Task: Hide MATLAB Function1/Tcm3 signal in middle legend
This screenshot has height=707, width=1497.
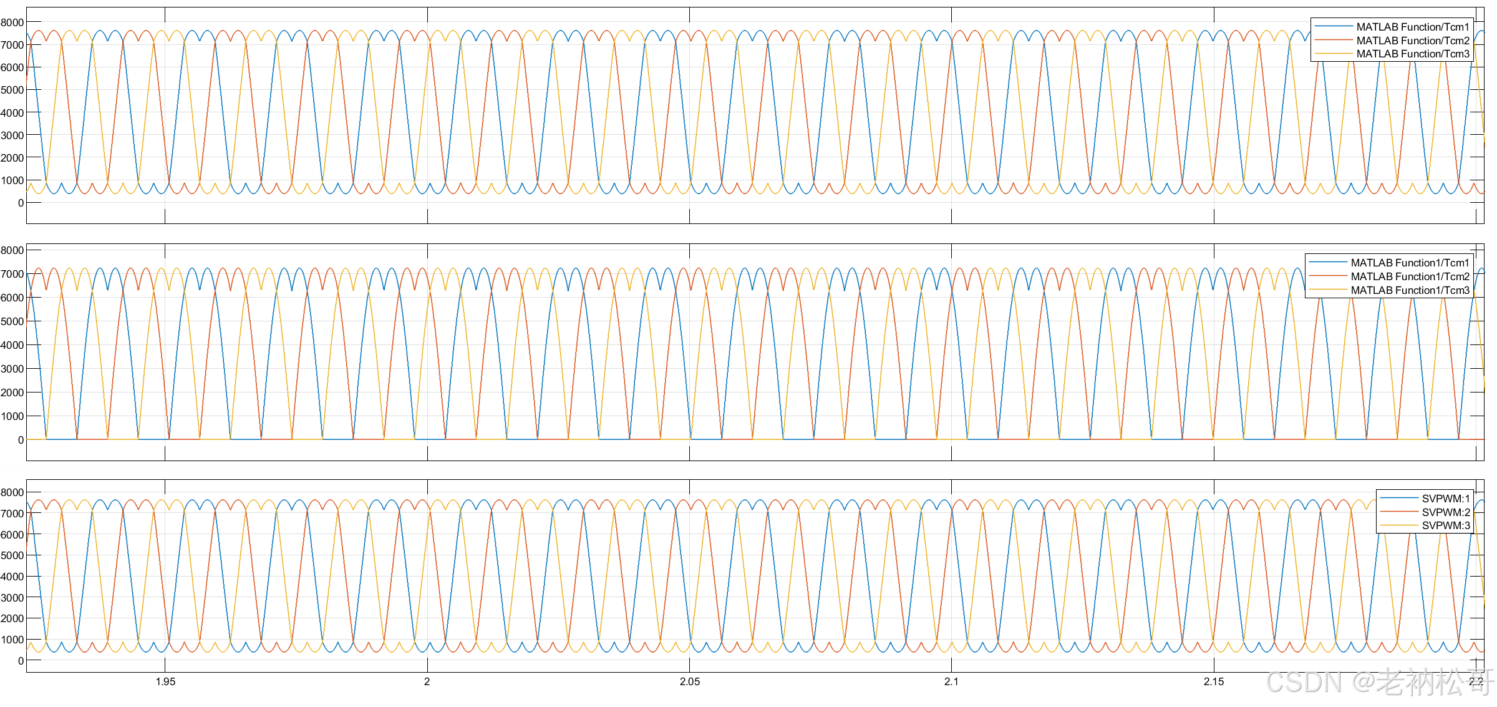Action: 1409,290
